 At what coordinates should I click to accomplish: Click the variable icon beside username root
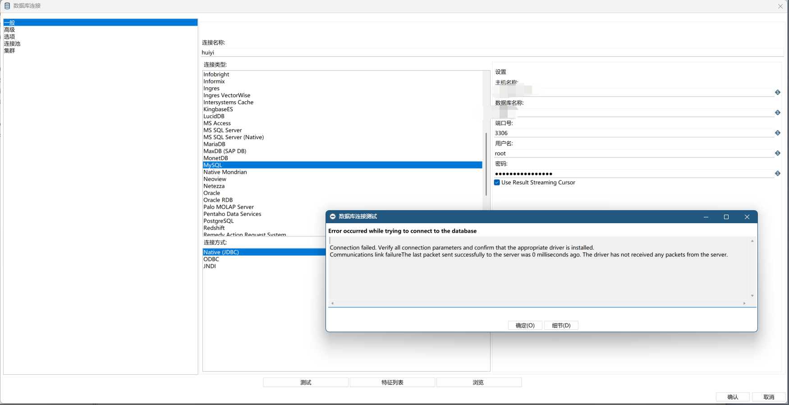[x=778, y=153]
